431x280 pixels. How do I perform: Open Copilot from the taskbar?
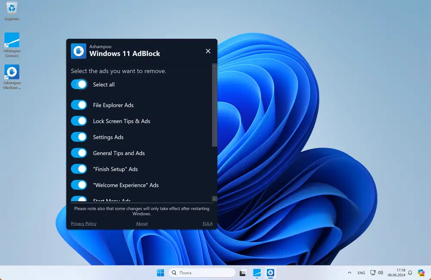pyautogui.click(x=421, y=273)
